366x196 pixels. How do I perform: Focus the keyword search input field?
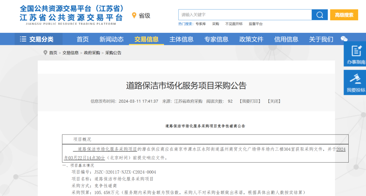coord(245,15)
